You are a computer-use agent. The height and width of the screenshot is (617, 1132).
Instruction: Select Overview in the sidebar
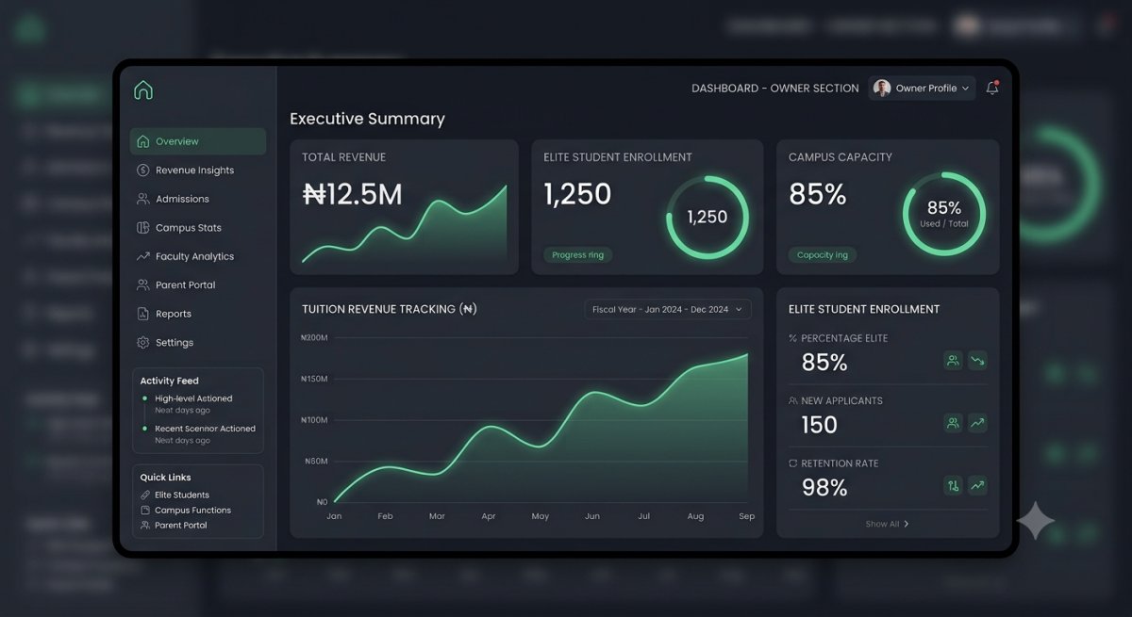click(x=198, y=141)
